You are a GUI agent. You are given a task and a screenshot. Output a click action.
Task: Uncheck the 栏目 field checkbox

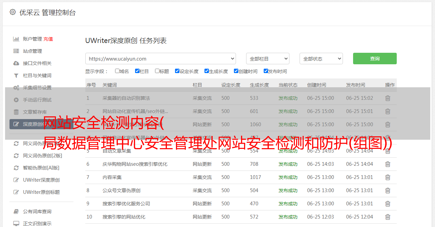[137, 71]
